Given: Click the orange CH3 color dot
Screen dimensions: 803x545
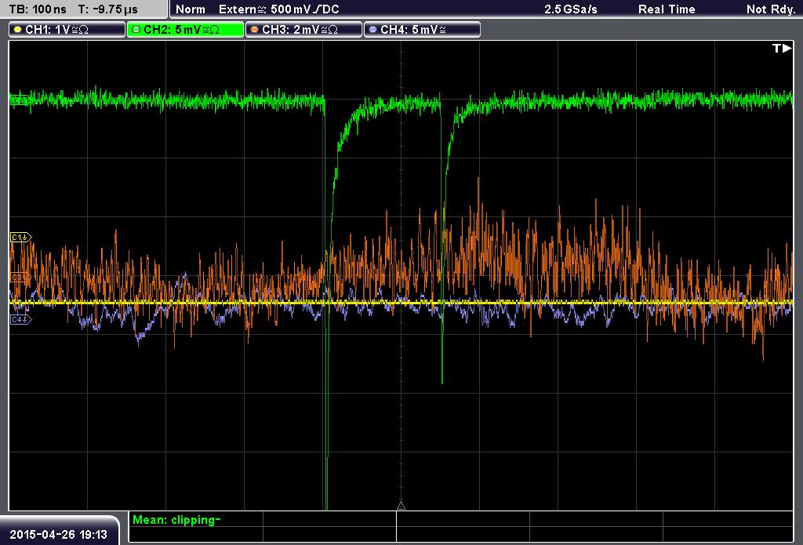Looking at the screenshot, I should pos(255,30).
